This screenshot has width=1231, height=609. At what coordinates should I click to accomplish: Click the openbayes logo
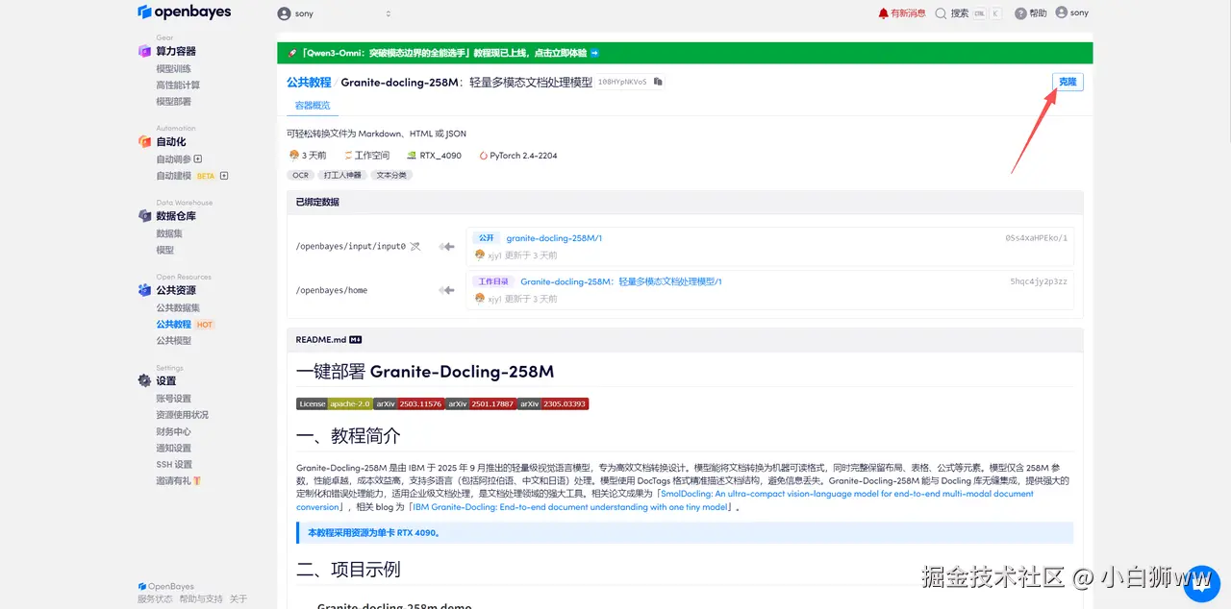184,12
